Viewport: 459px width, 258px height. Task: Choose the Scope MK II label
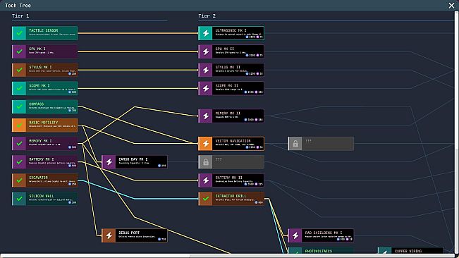[x=227, y=86]
